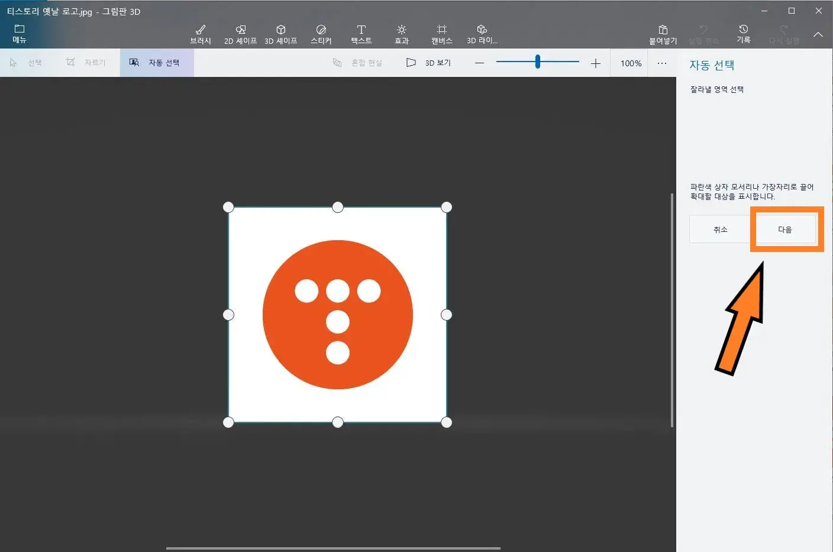Image resolution: width=833 pixels, height=552 pixels.
Task: Click the 취소 cancel button
Action: 720,230
